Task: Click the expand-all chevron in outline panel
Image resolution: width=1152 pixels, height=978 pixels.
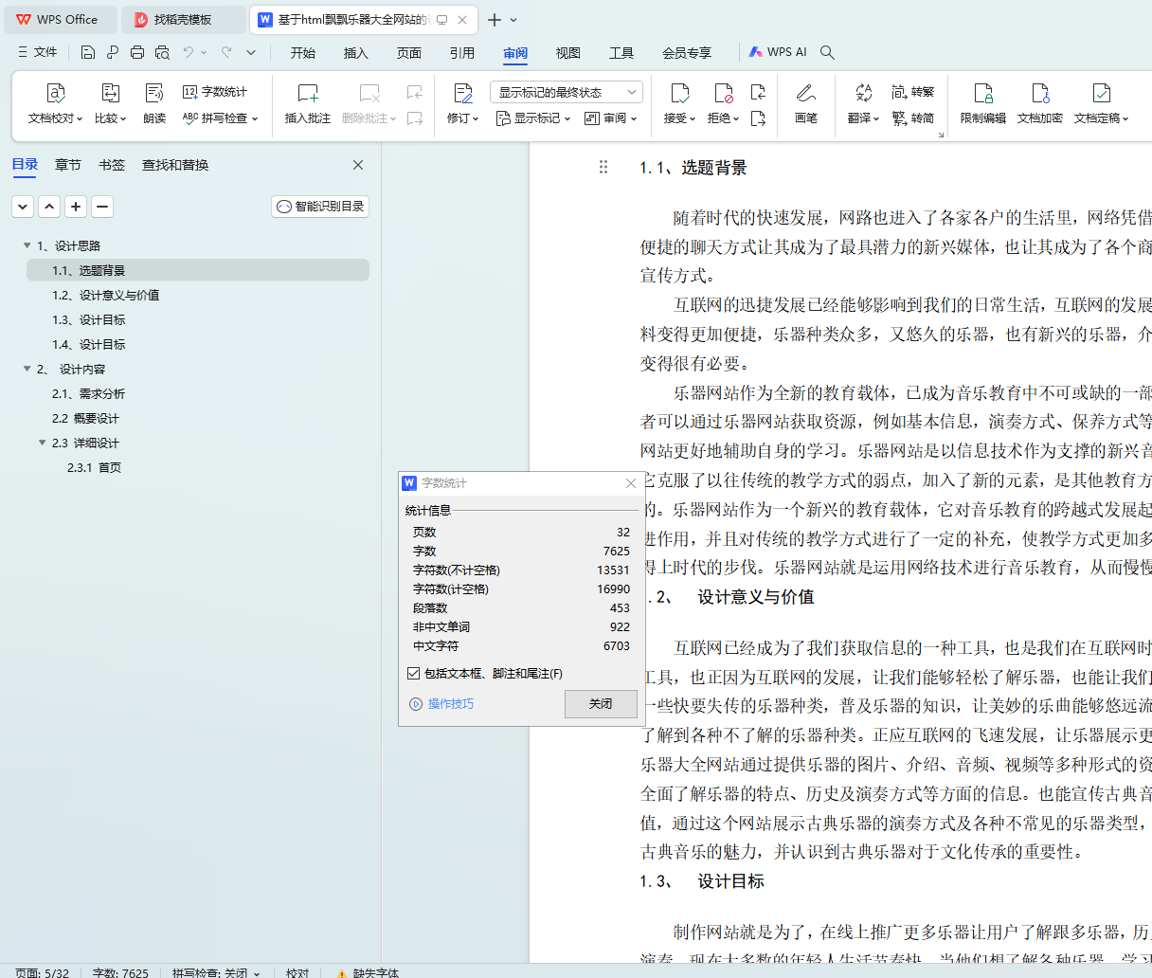Action: click(23, 206)
